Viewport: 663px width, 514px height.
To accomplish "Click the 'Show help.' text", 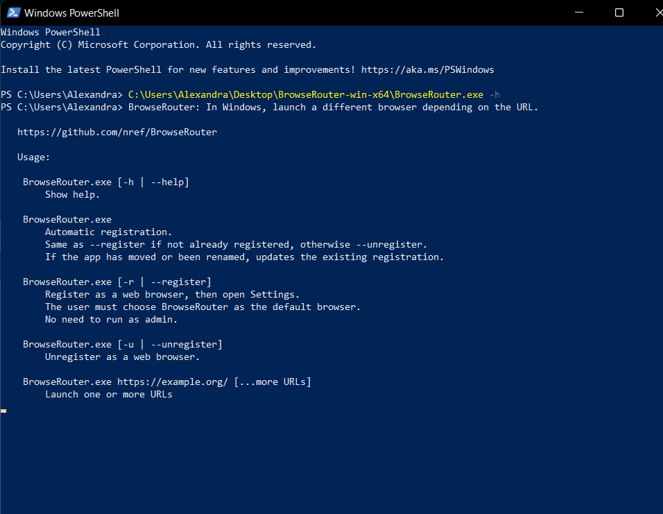I will tap(72, 195).
